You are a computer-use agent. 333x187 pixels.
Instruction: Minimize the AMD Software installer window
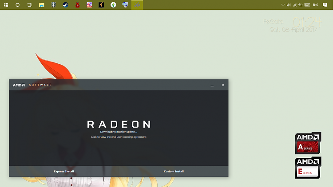(x=212, y=85)
